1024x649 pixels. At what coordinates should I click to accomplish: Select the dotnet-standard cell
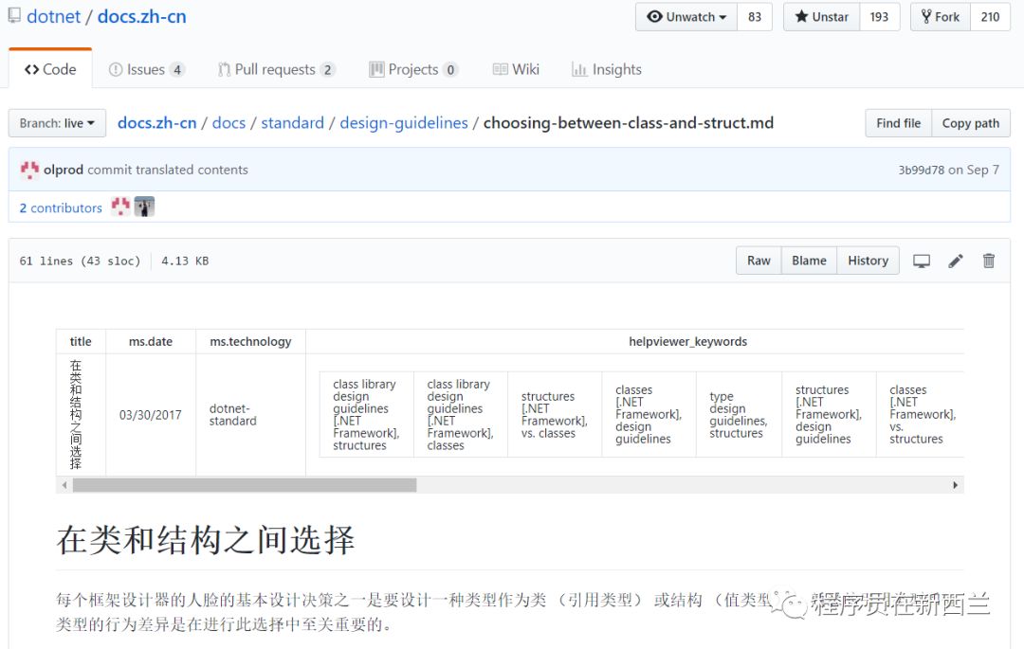click(250, 415)
